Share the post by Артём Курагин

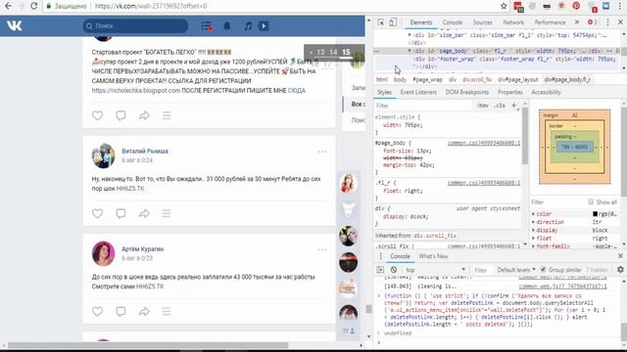pyautogui.click(x=144, y=311)
